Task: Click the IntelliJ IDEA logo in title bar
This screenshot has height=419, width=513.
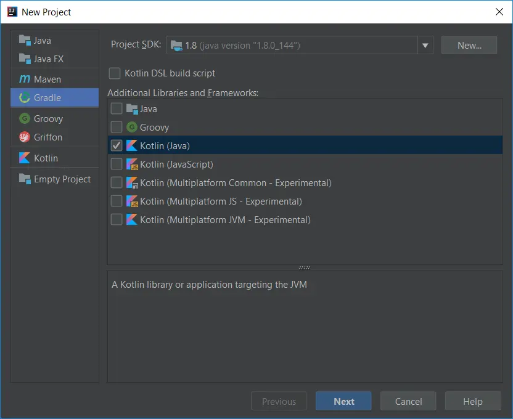Action: [12, 12]
